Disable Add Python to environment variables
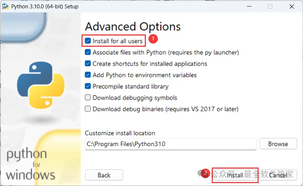Viewport: 303px width, 186px height. tap(88, 75)
